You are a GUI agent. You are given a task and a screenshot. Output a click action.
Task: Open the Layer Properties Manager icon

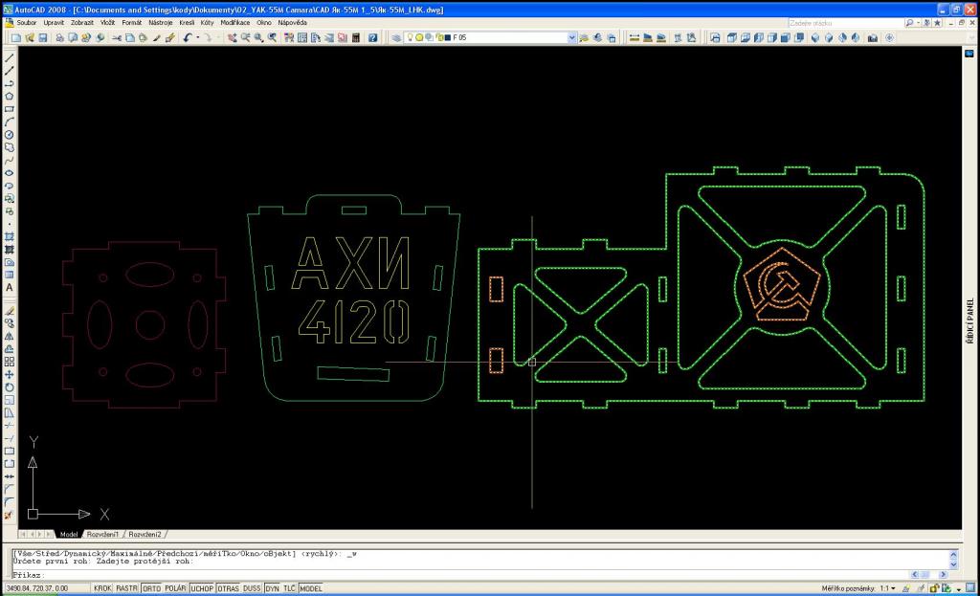(396, 38)
